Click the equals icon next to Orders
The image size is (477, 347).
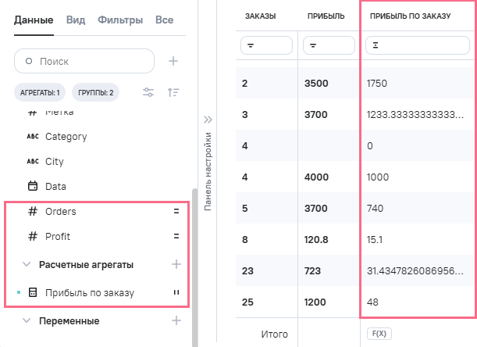coord(176,211)
